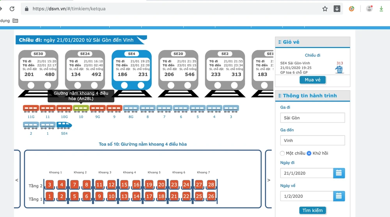Viewport: 390px width, 217px height.
Task: Click the Mua vé button
Action: point(312,80)
